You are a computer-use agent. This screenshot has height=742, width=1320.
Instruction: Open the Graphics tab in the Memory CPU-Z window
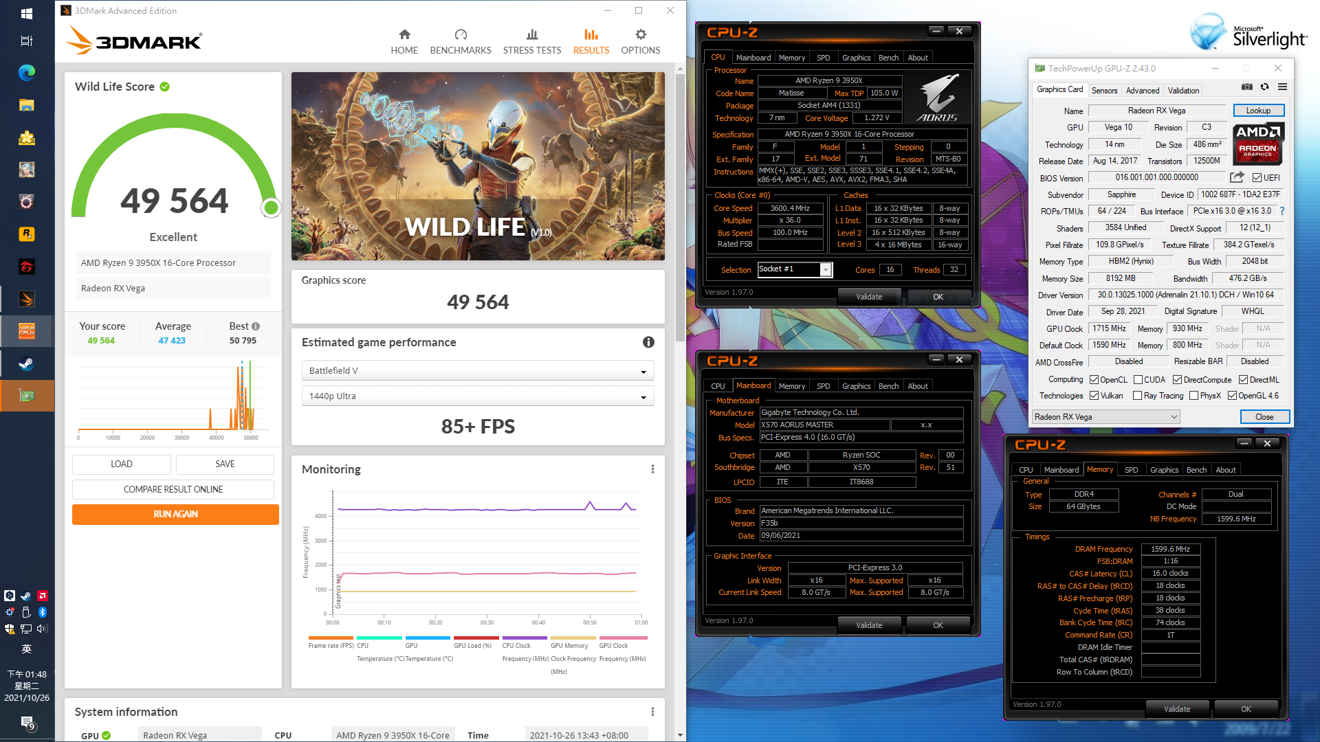(1164, 470)
